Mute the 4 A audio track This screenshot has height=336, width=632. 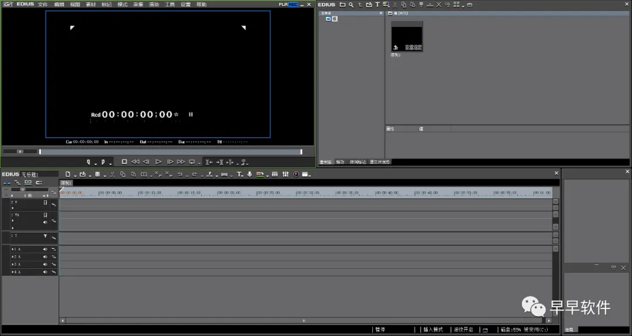point(45,272)
